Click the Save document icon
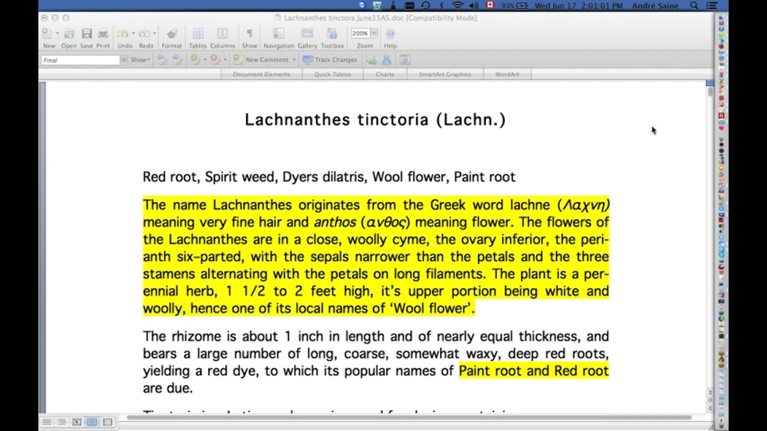Screen dimensions: 767x431 [86, 34]
